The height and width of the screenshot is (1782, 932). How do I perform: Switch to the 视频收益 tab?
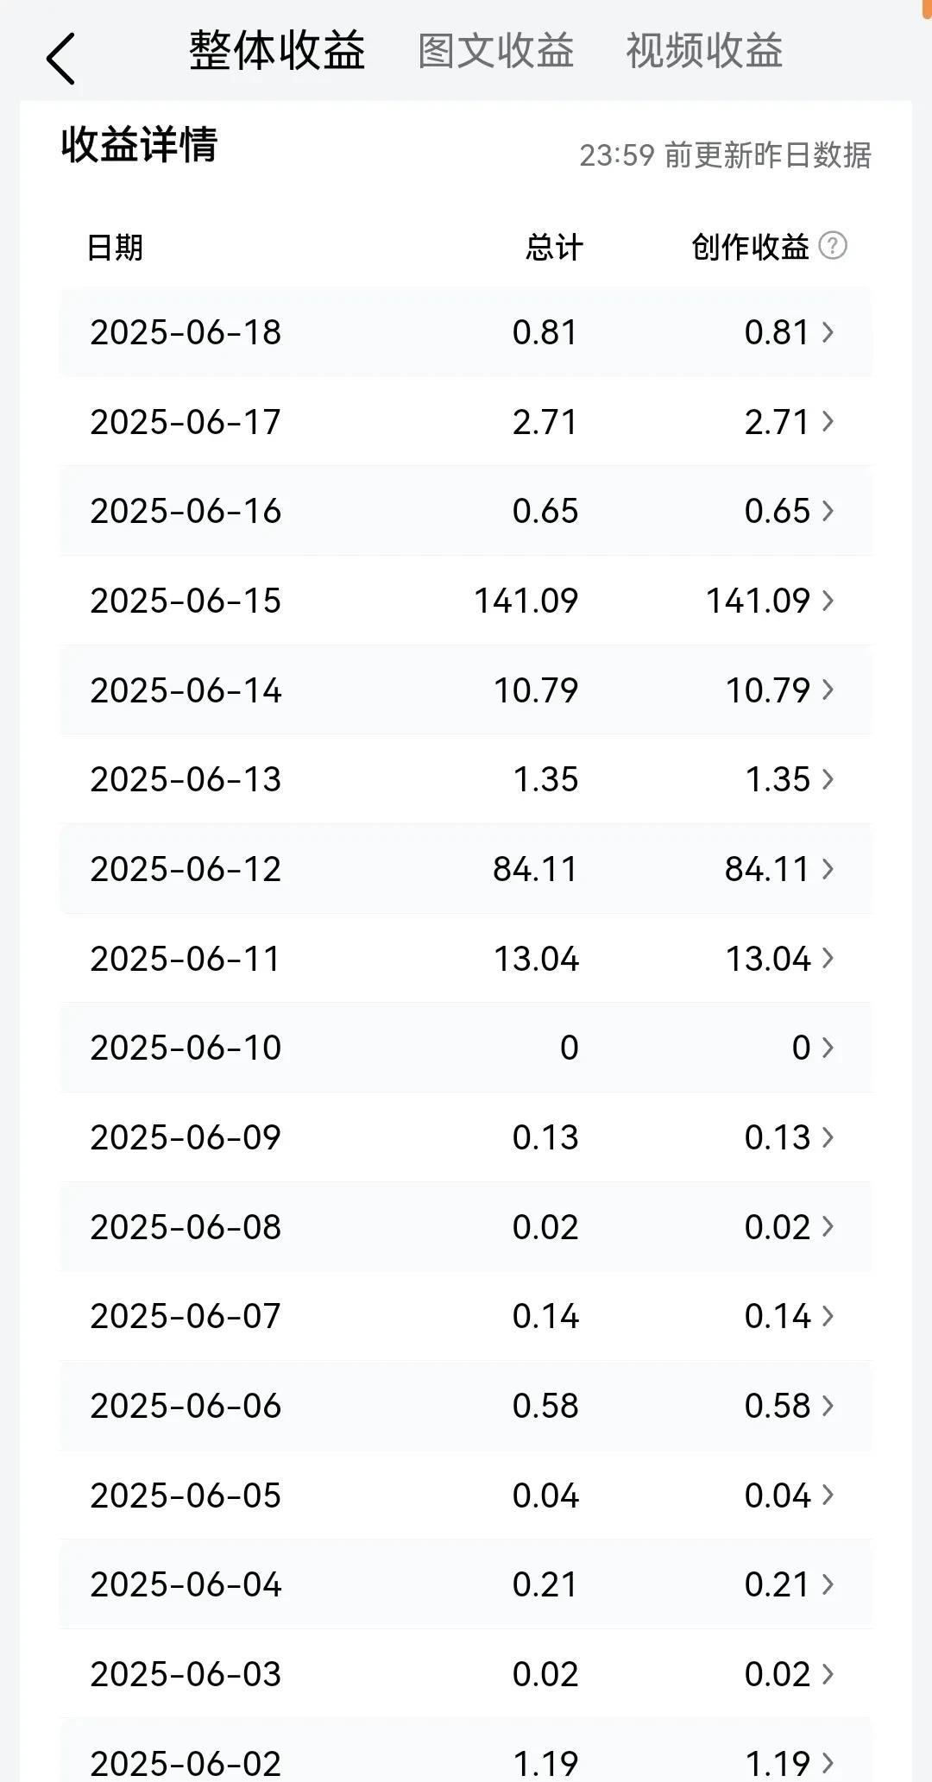704,50
